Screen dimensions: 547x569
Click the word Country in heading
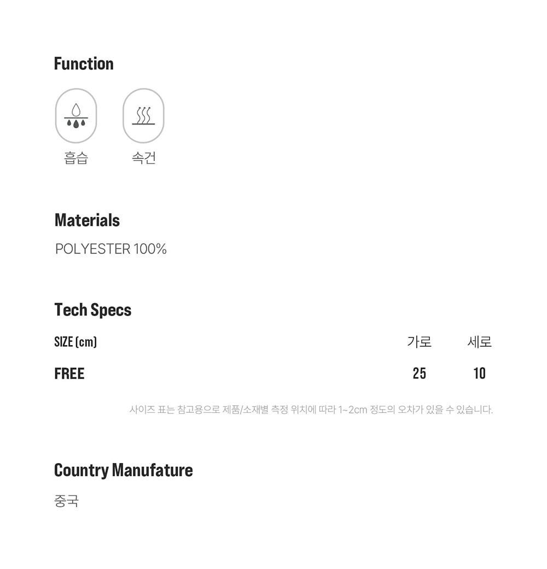pyautogui.click(x=81, y=470)
